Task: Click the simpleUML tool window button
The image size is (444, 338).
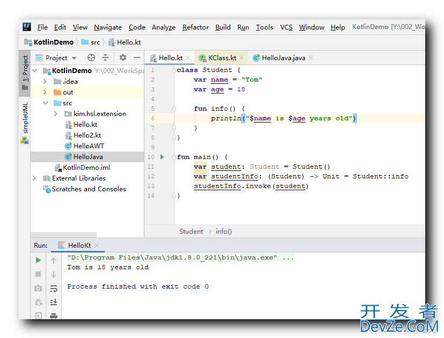Action: [25, 123]
